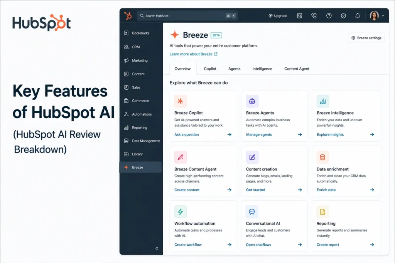395x263 pixels.
Task: Click the arrow on Reporting card
Action: pos(372,245)
